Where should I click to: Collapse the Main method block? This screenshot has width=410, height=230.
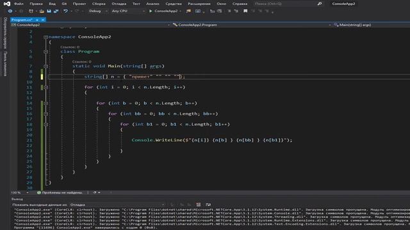pyautogui.click(x=45, y=66)
